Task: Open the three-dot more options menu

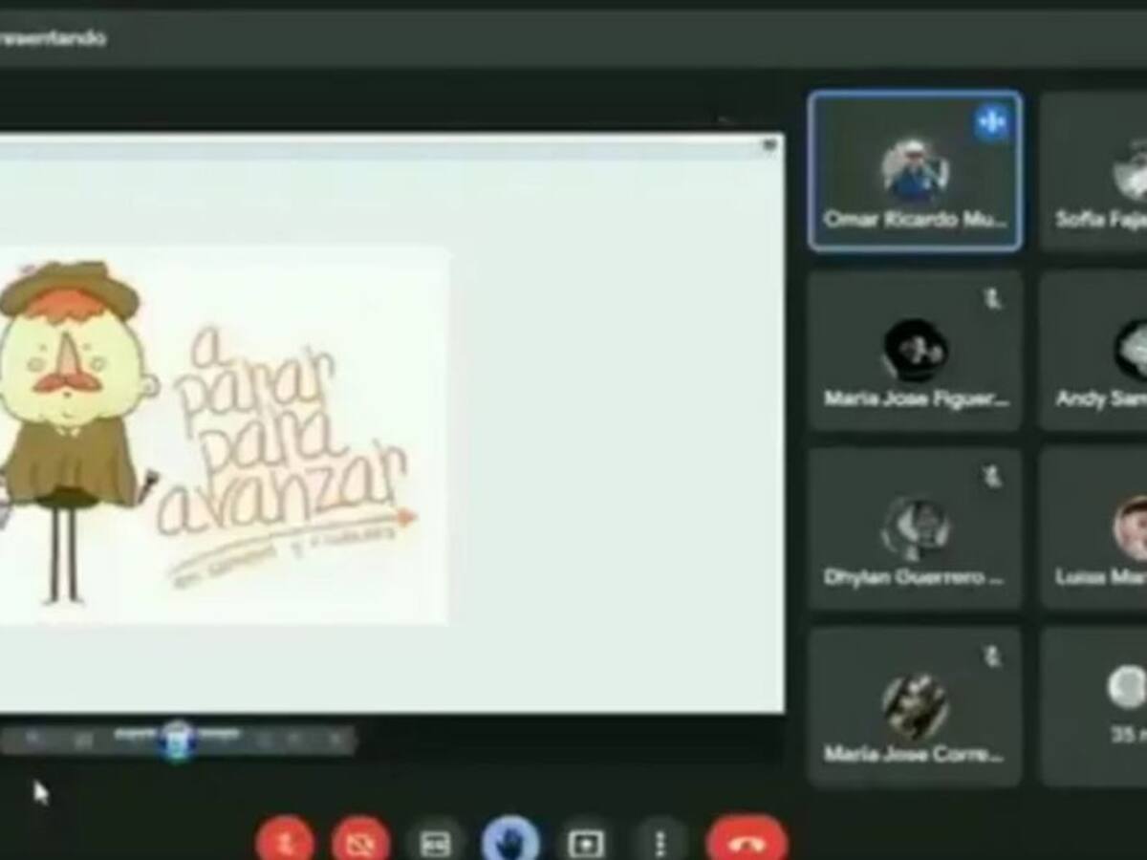Action: (660, 843)
